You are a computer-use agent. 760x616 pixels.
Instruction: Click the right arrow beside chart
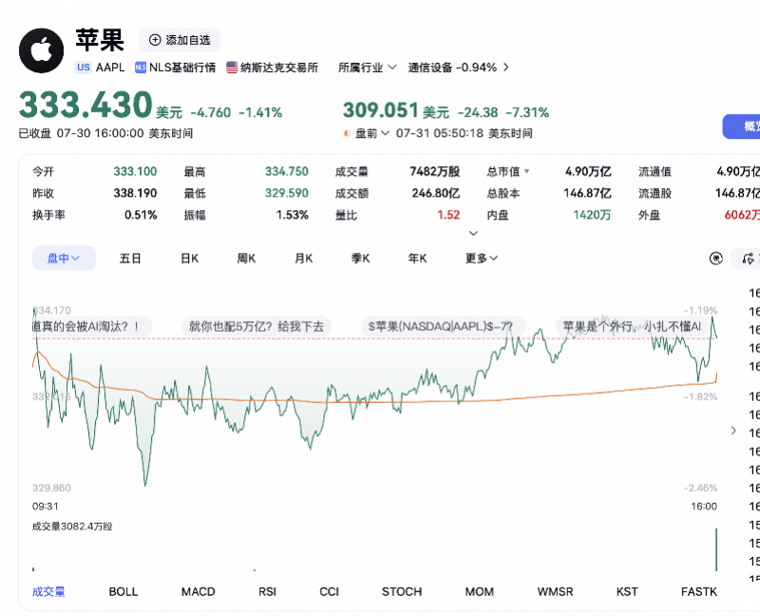pyautogui.click(x=733, y=431)
